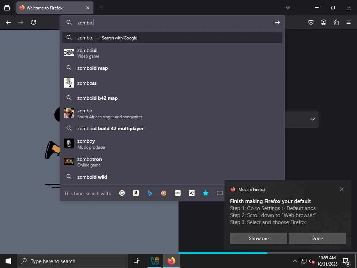Reload the current page

(33, 22)
